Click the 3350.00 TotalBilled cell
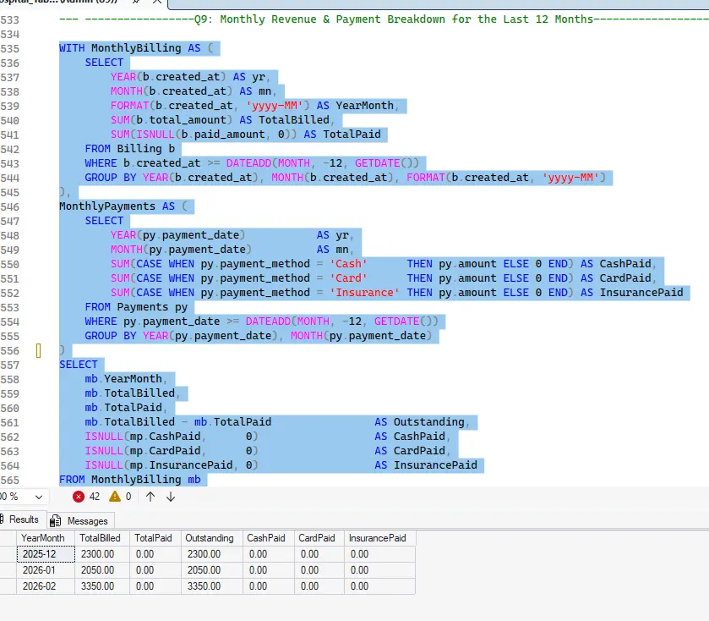709x621 pixels. pyautogui.click(x=101, y=586)
